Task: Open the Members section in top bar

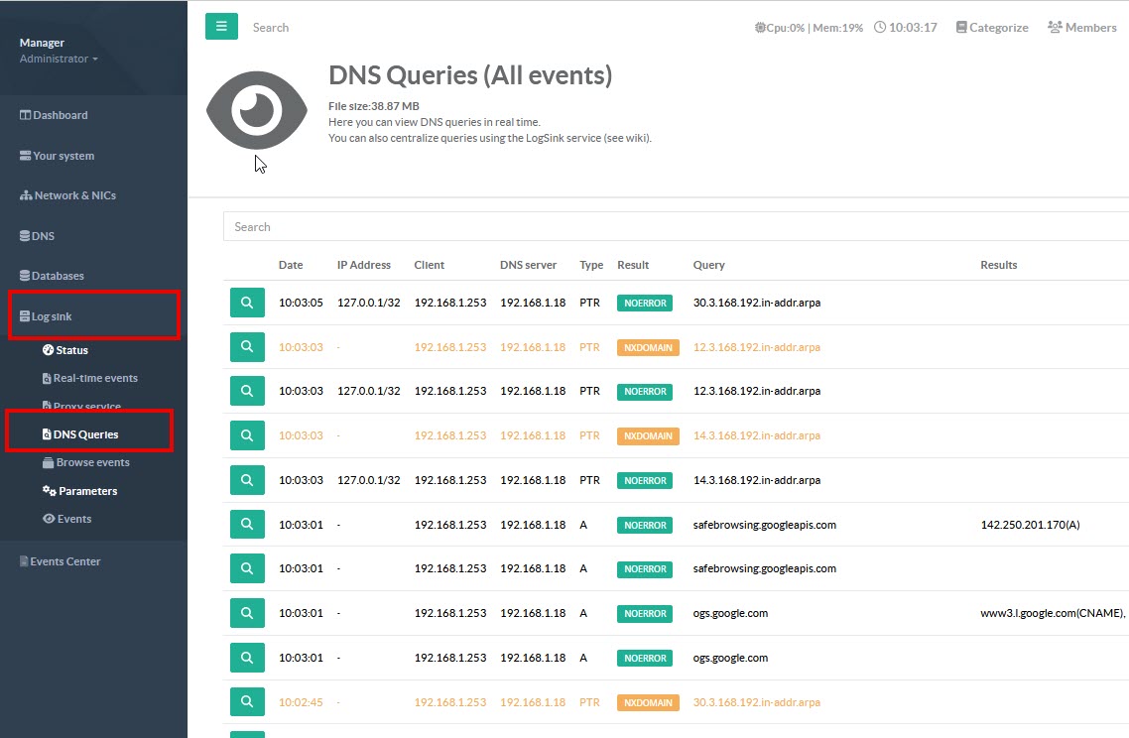Action: point(1081,28)
